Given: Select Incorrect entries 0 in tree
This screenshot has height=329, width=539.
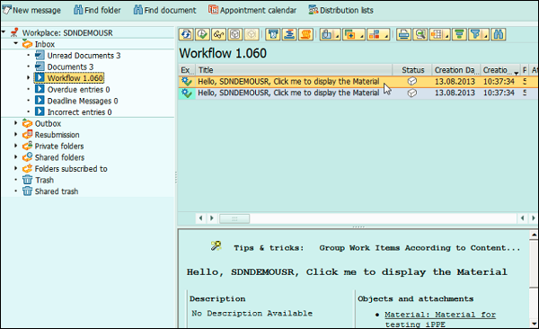Looking at the screenshot, I should click(x=79, y=112).
